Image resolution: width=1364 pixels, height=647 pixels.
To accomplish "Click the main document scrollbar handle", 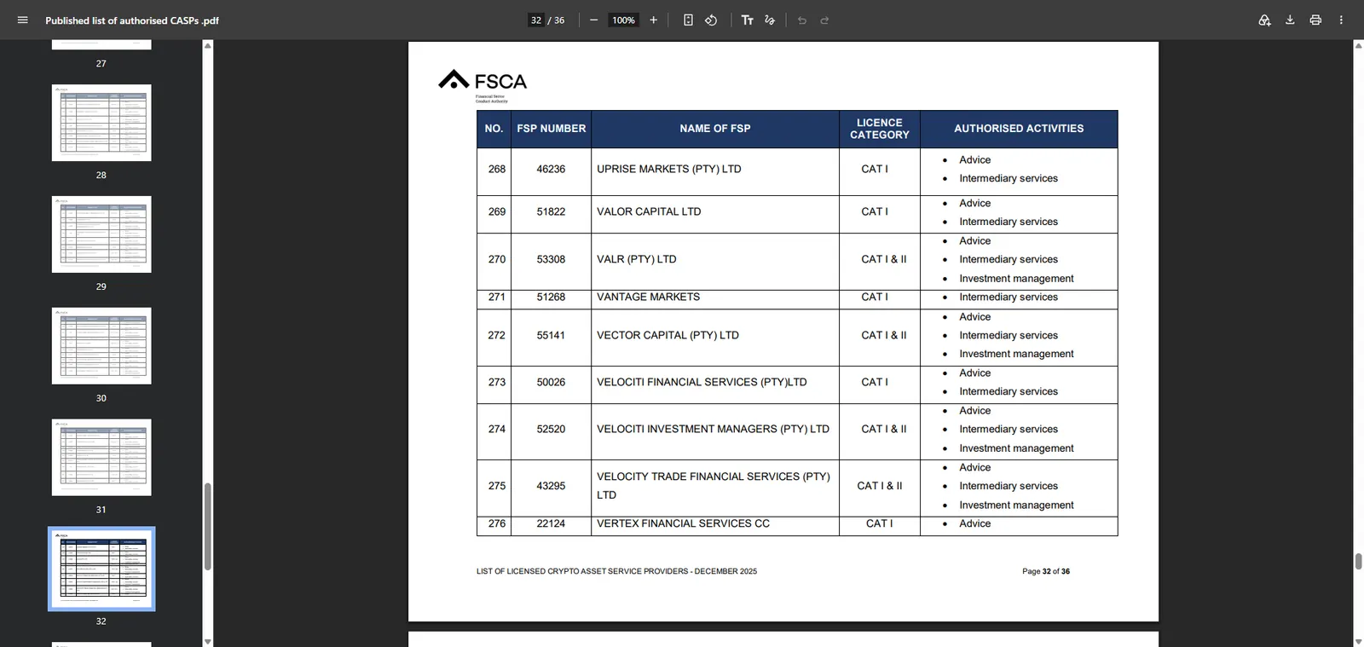I will [1358, 561].
